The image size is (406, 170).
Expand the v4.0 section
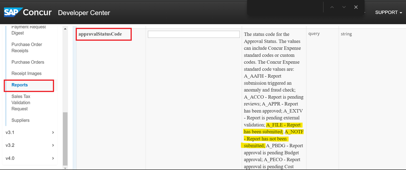click(x=30, y=158)
